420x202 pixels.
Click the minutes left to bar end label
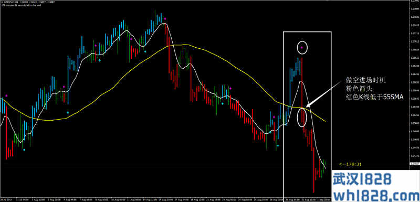(x=21, y=5)
